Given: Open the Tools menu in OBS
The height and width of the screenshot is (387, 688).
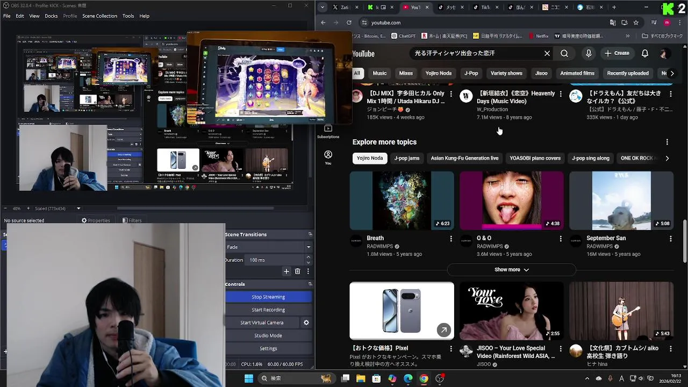Looking at the screenshot, I should click(128, 16).
